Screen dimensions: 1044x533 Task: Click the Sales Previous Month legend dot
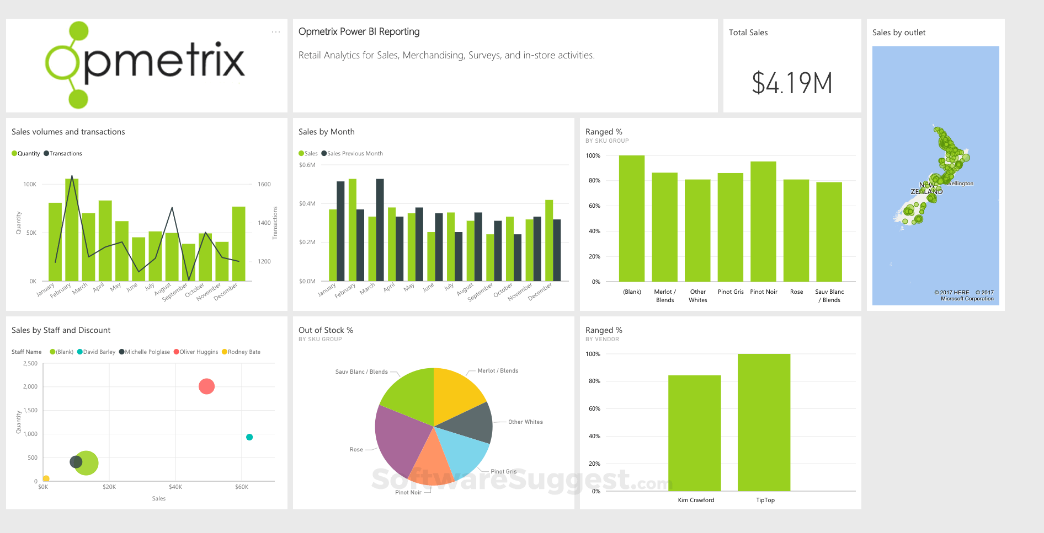coord(324,153)
